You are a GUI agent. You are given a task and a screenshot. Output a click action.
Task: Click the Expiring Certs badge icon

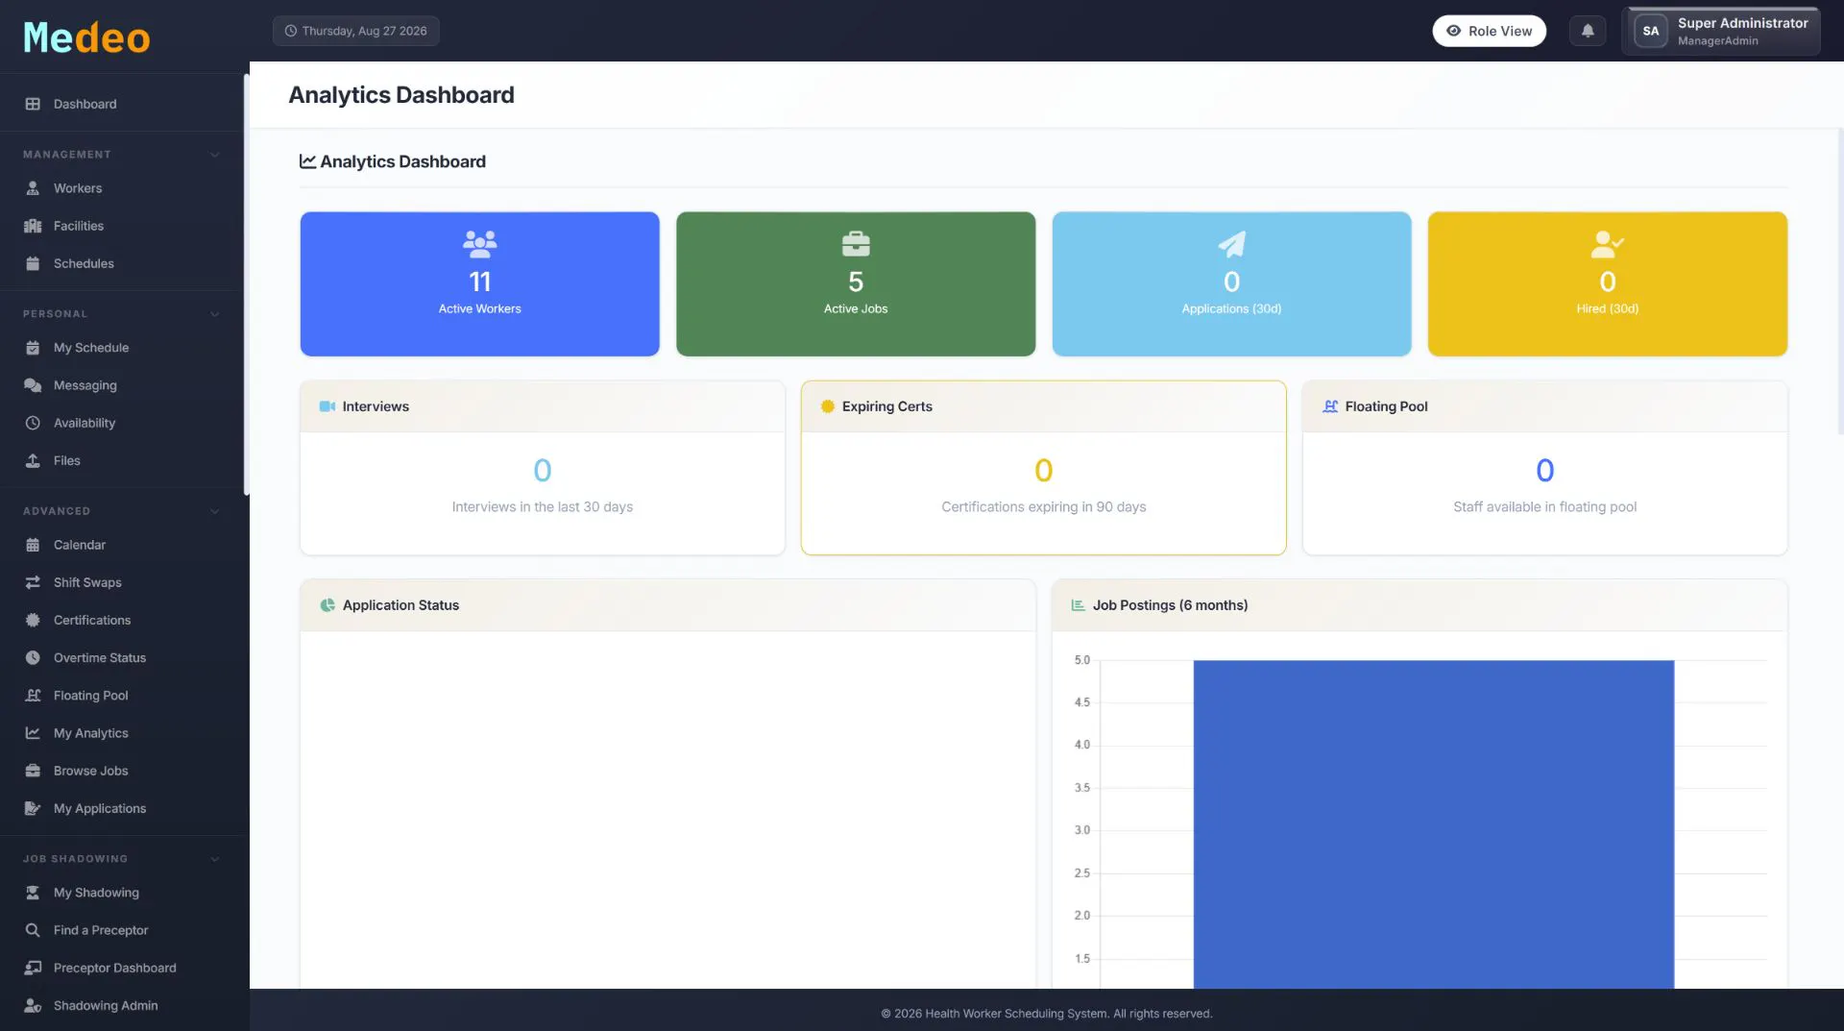click(x=828, y=406)
